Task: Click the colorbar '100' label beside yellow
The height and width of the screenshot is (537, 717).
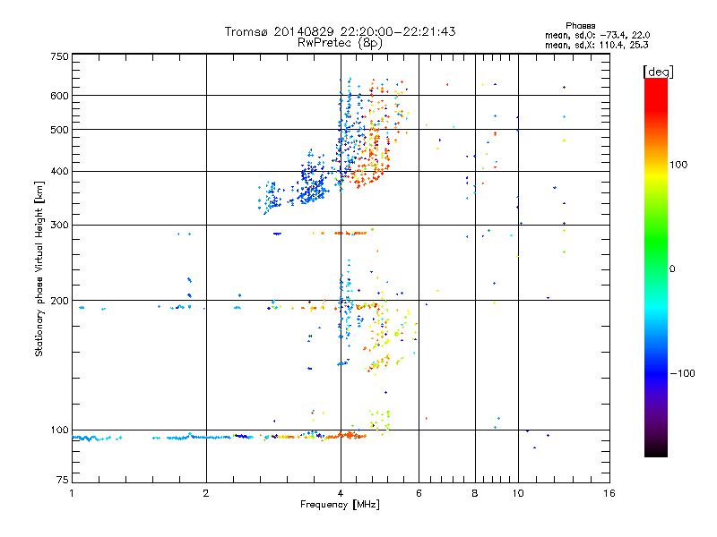Action: pos(678,165)
